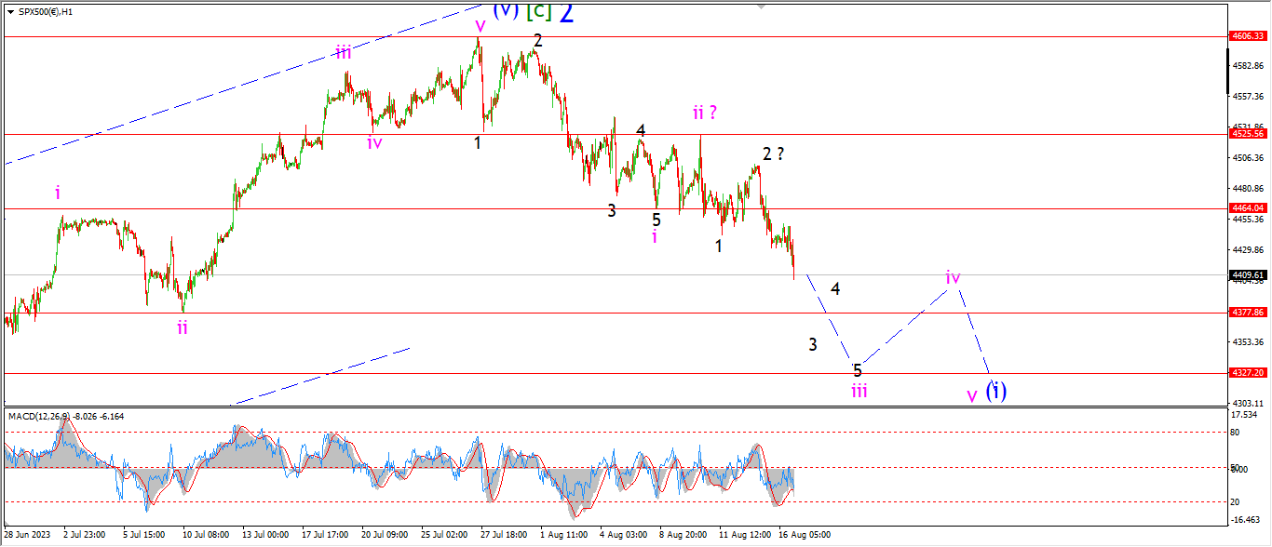This screenshot has width=1272, height=547.
Task: Select the magenta 'ii ?' wave label
Action: pos(705,113)
